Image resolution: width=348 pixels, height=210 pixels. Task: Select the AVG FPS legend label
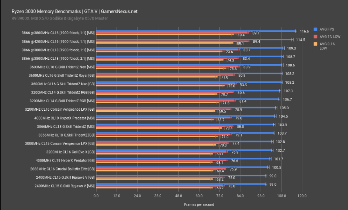click(327, 29)
